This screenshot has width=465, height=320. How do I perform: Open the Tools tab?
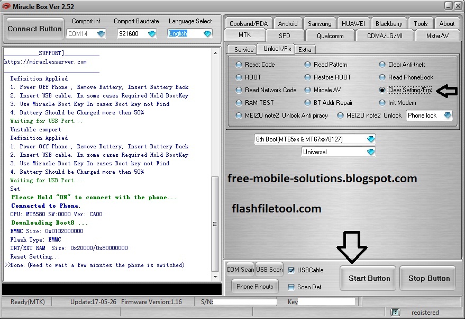point(421,23)
